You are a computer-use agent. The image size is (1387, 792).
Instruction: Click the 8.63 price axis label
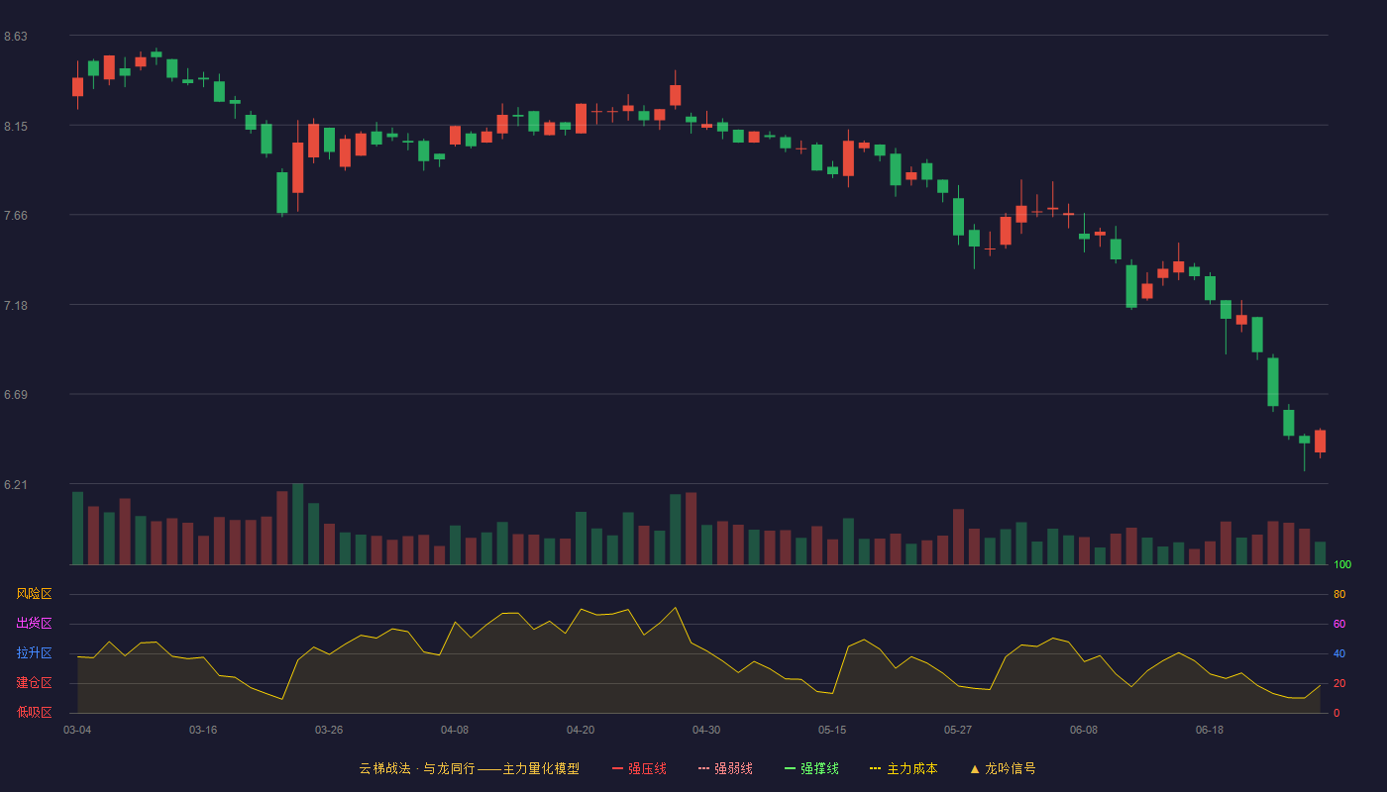tap(16, 37)
